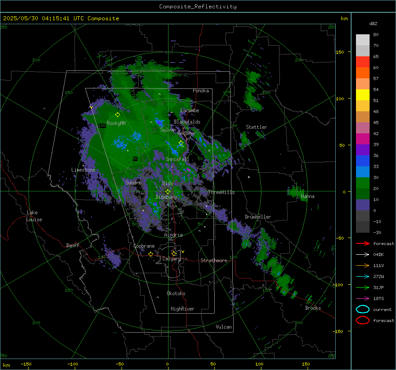Click the yellow diamond marker near RockyMH
The height and width of the screenshot is (370, 396).
pyautogui.click(x=117, y=115)
